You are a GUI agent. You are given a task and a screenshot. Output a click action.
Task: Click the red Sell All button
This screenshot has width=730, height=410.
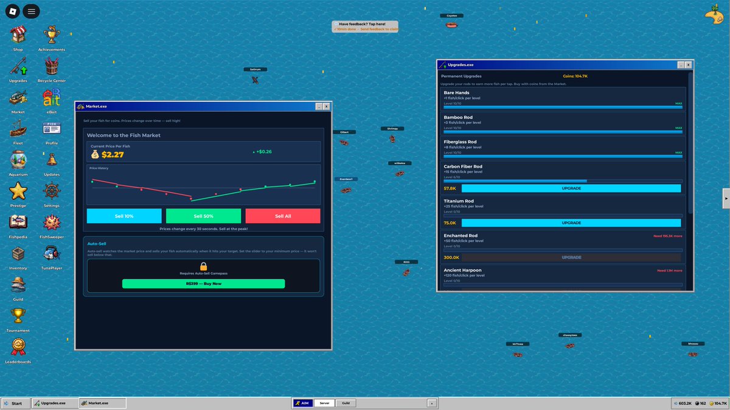283,216
